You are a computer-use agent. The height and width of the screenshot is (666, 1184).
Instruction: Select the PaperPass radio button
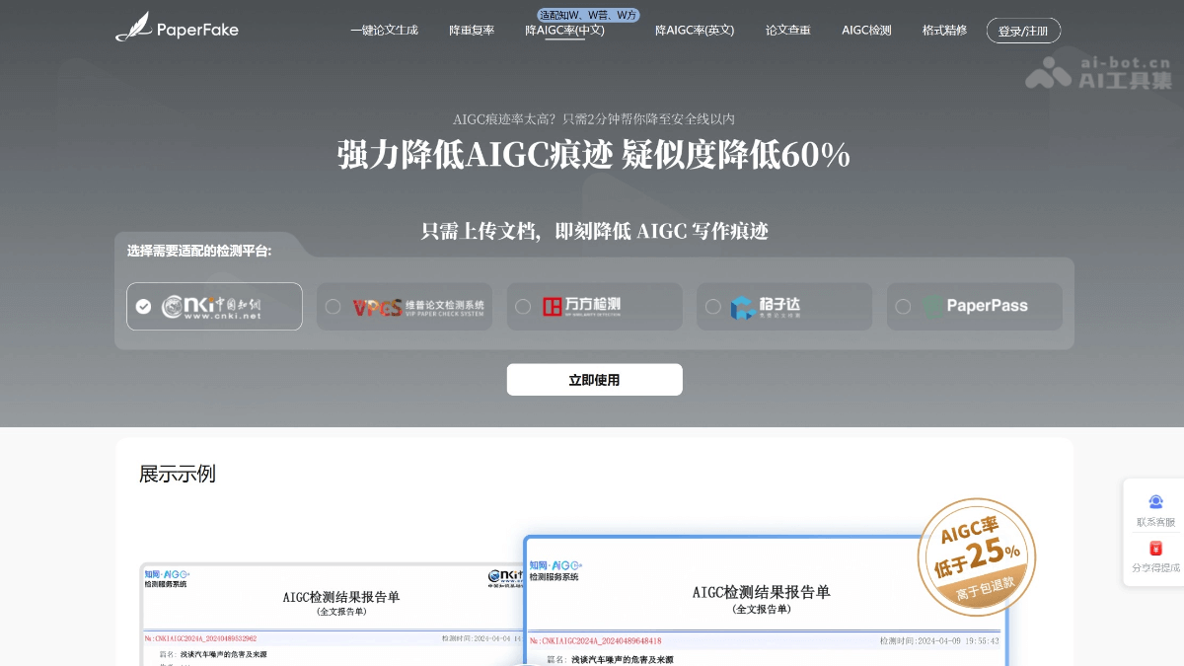(x=903, y=306)
